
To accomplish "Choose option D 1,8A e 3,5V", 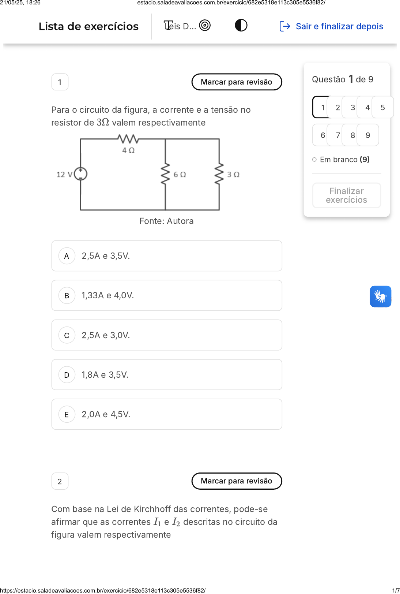I will pos(167,375).
